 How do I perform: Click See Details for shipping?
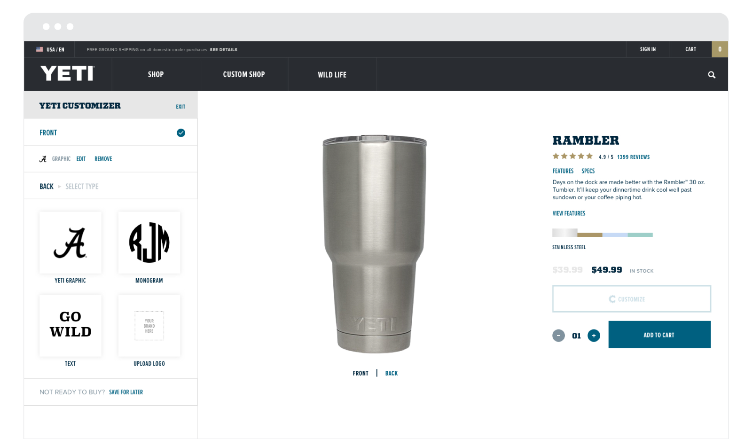pyautogui.click(x=223, y=49)
